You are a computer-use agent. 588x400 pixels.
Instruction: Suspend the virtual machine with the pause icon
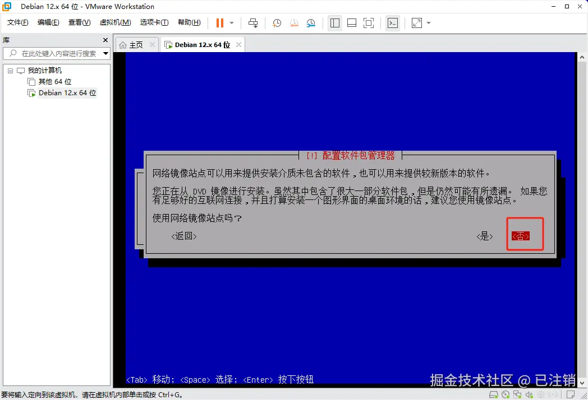click(x=219, y=23)
